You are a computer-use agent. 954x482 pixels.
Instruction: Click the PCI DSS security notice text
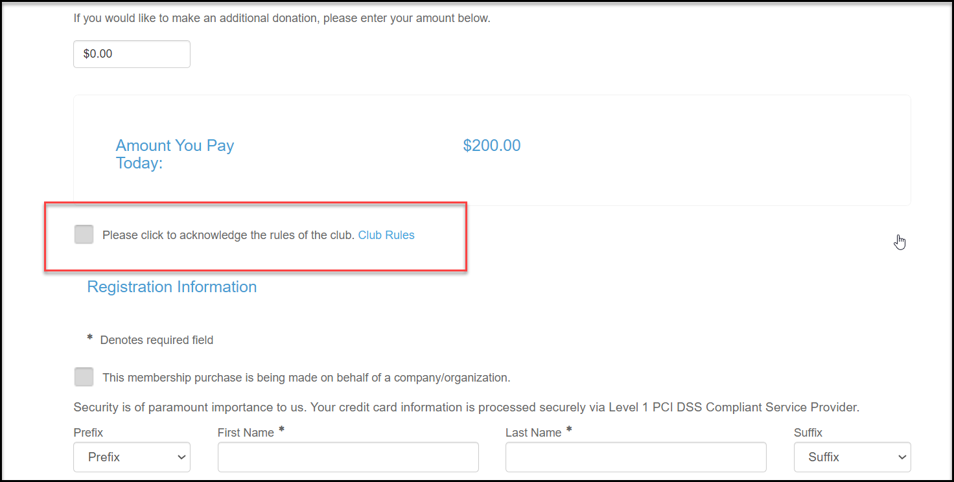click(x=467, y=407)
